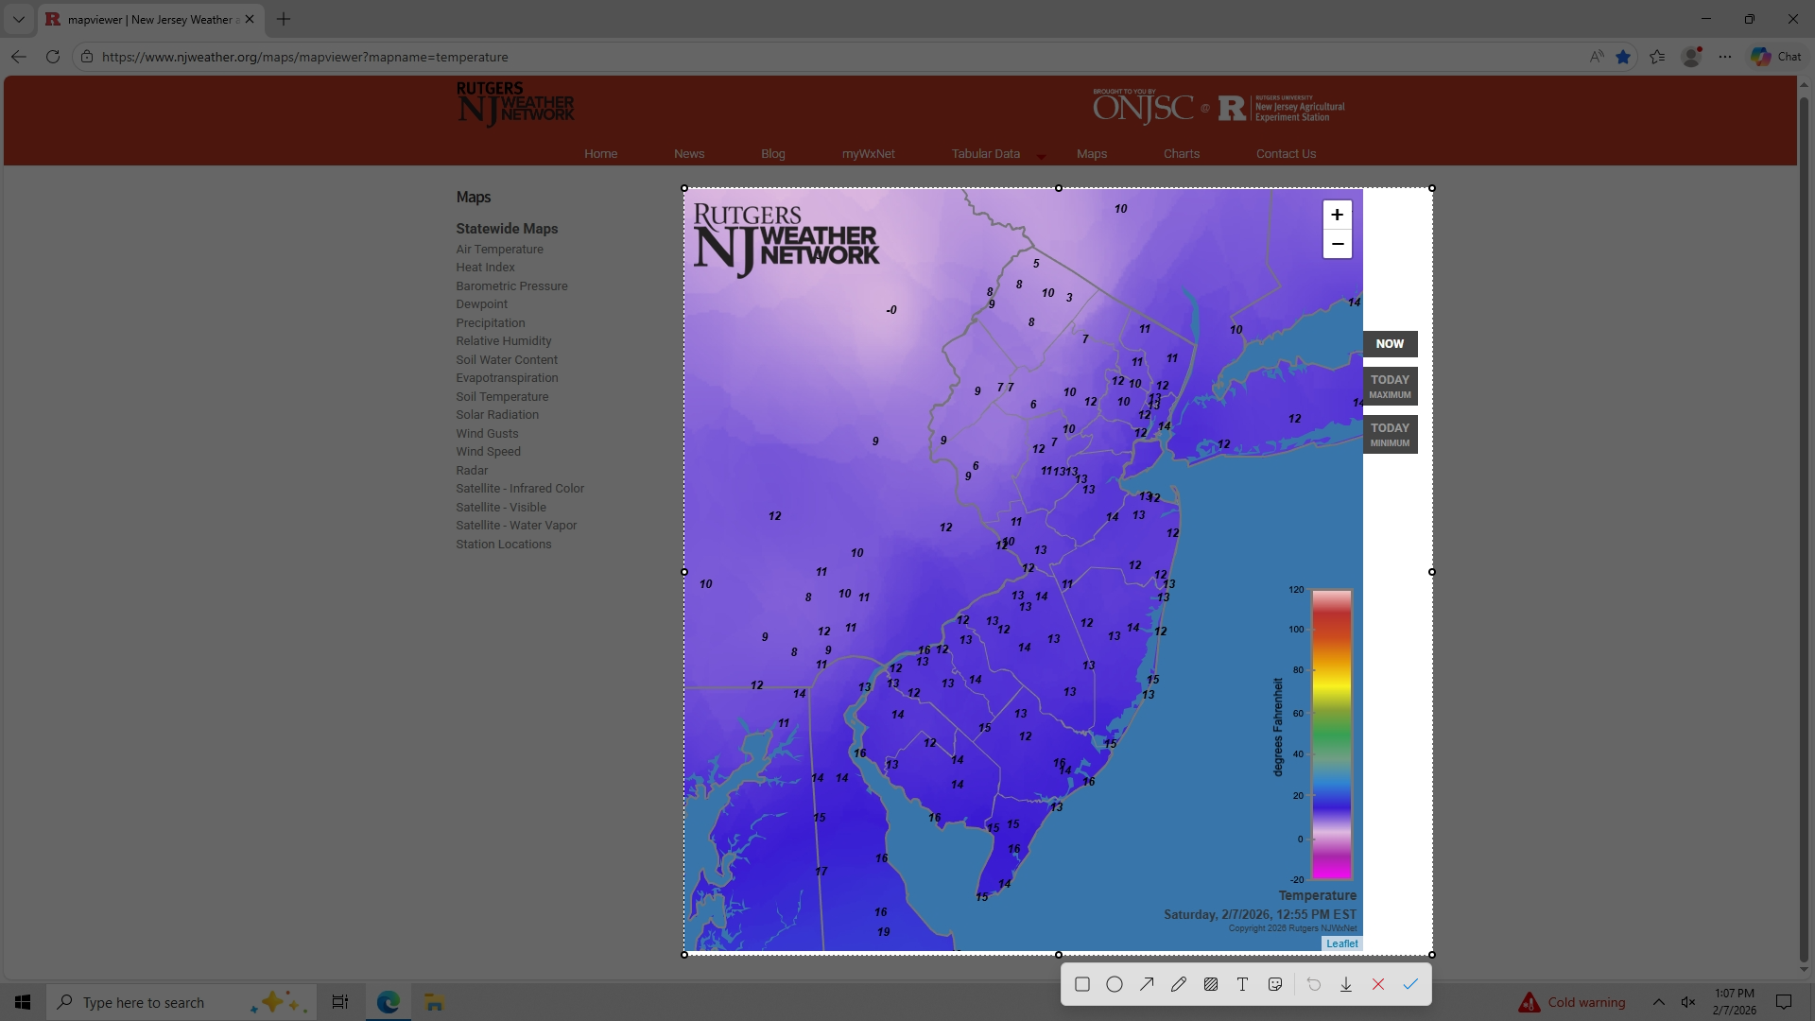Image resolution: width=1815 pixels, height=1021 pixels.
Task: Select the pencil freehand tool
Action: pos(1179,984)
